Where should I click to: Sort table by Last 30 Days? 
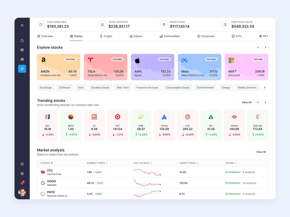143,163
